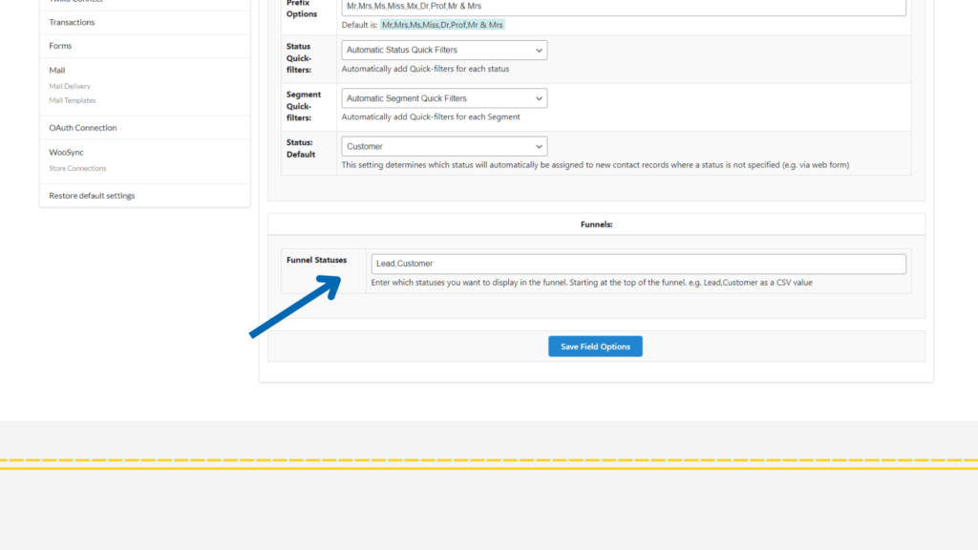Go to the Forms settings page
This screenshot has height=550, width=978.
tap(60, 46)
